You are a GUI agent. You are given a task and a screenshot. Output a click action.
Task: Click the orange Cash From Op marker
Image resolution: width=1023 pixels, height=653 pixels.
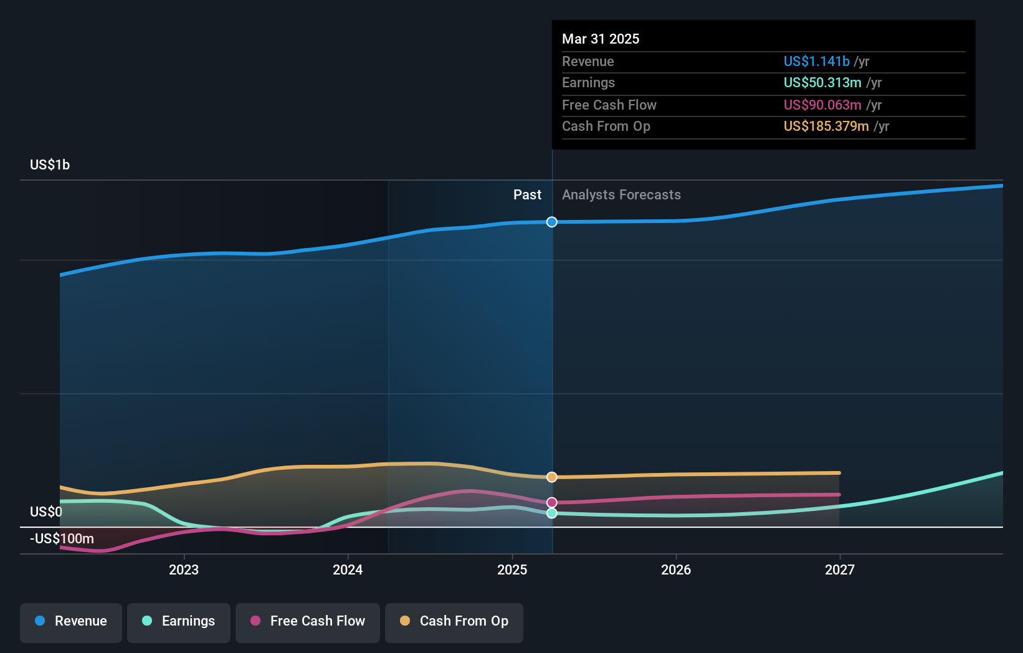pyautogui.click(x=552, y=477)
